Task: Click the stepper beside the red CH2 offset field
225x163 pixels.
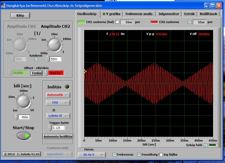Action: tap(46, 73)
